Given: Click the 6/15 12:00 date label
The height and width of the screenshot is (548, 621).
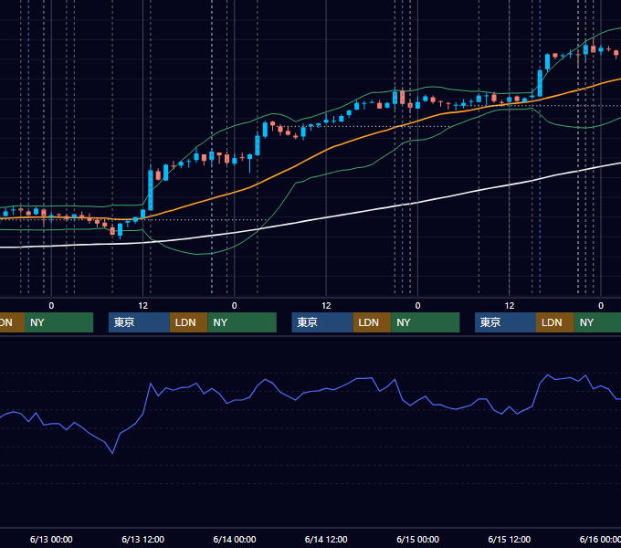Looking at the screenshot, I should click(x=510, y=539).
